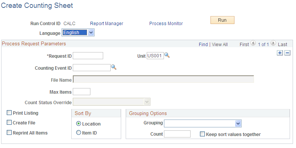Enable the Print Listing checkbox

click(9, 113)
